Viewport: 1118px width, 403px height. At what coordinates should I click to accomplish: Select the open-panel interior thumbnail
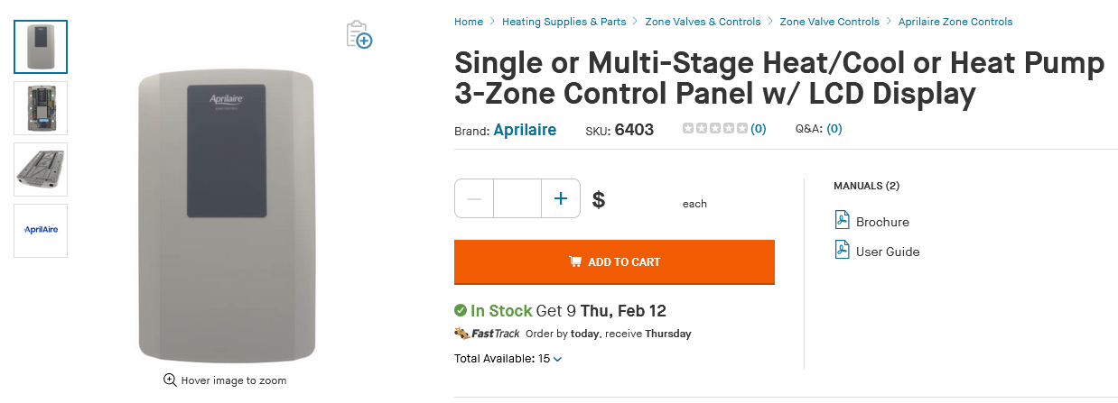pos(41,108)
